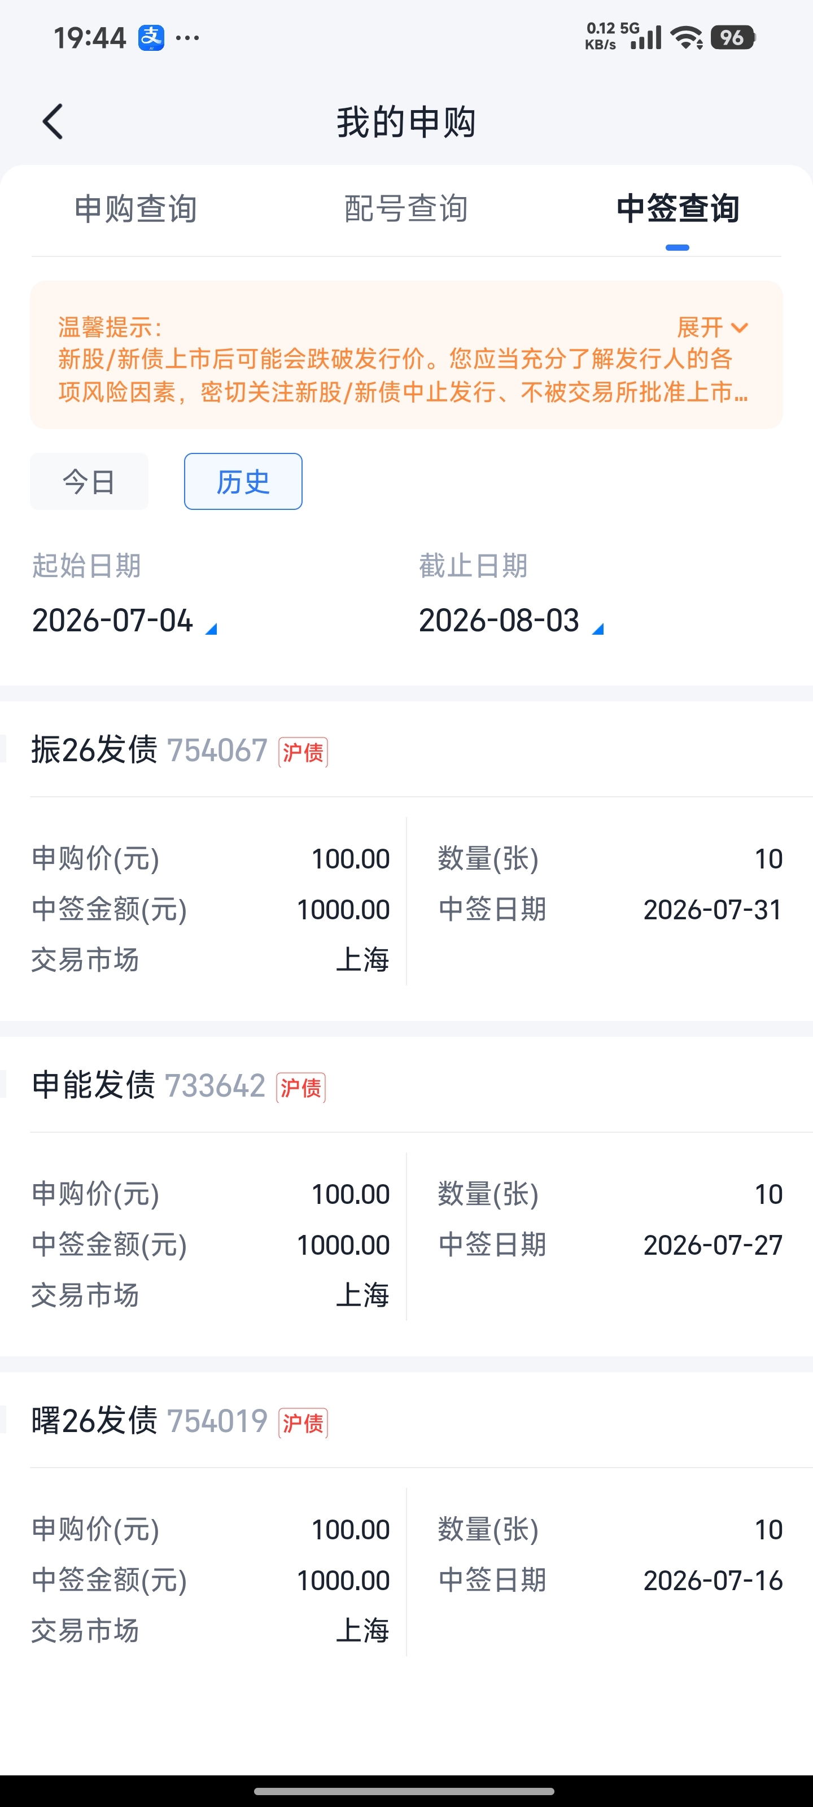
Task: Select the 今日 filter
Action: tap(89, 481)
